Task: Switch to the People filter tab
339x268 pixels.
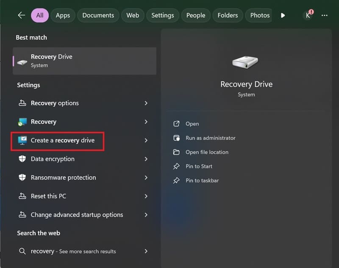Action: point(196,15)
